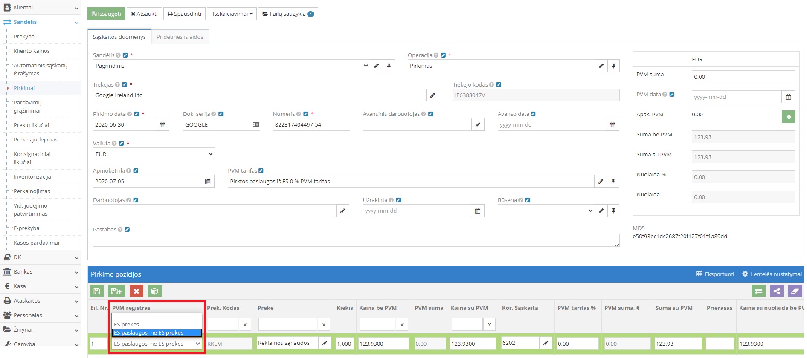
Task: Open the Išskaičiavimai dropdown menu
Action: pos(232,14)
